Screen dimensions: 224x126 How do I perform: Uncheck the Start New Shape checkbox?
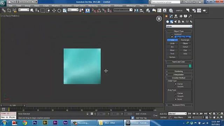click(172, 37)
